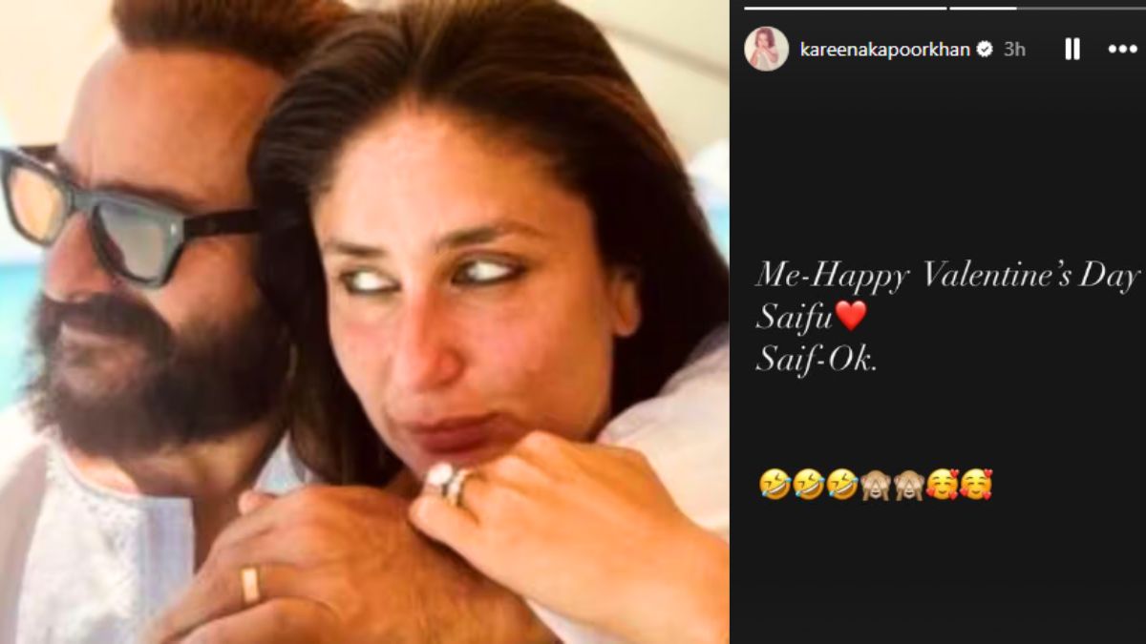
Task: Click the 'Me-Happy Valentine's Day' text
Action: point(947,277)
